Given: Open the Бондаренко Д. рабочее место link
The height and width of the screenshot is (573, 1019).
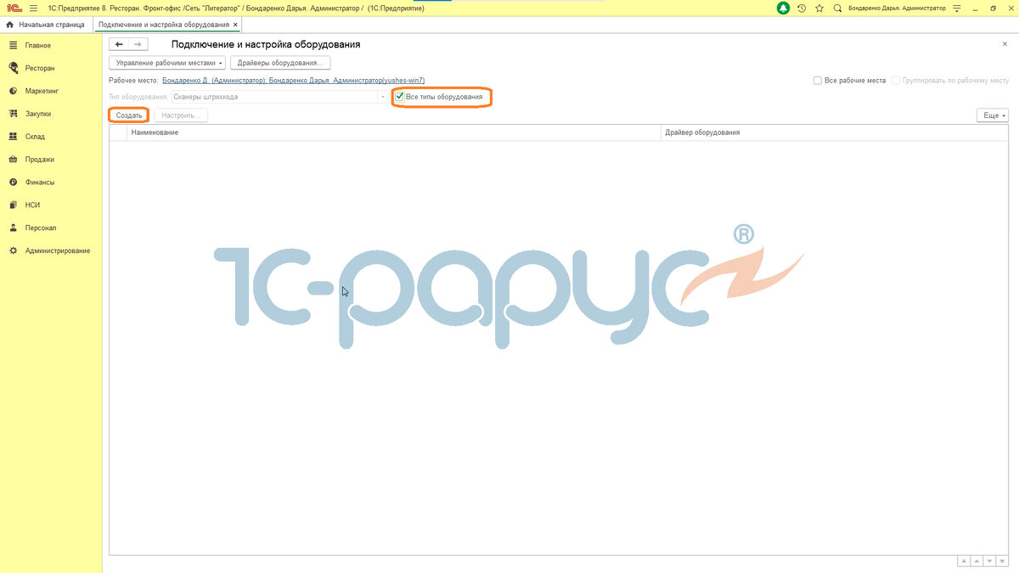Looking at the screenshot, I should click(293, 81).
